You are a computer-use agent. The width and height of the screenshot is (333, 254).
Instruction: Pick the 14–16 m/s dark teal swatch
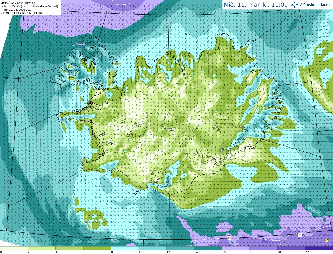[x=208, y=248]
